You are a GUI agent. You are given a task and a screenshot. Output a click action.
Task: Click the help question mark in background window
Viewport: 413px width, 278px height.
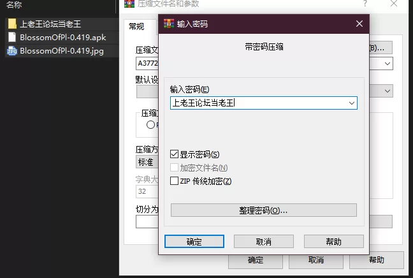point(365,3)
